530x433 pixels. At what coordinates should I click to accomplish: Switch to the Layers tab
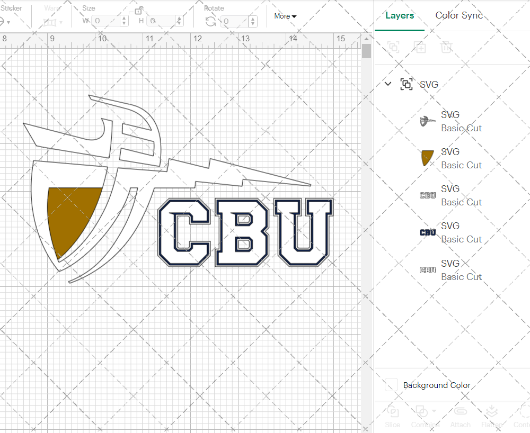[x=400, y=15]
